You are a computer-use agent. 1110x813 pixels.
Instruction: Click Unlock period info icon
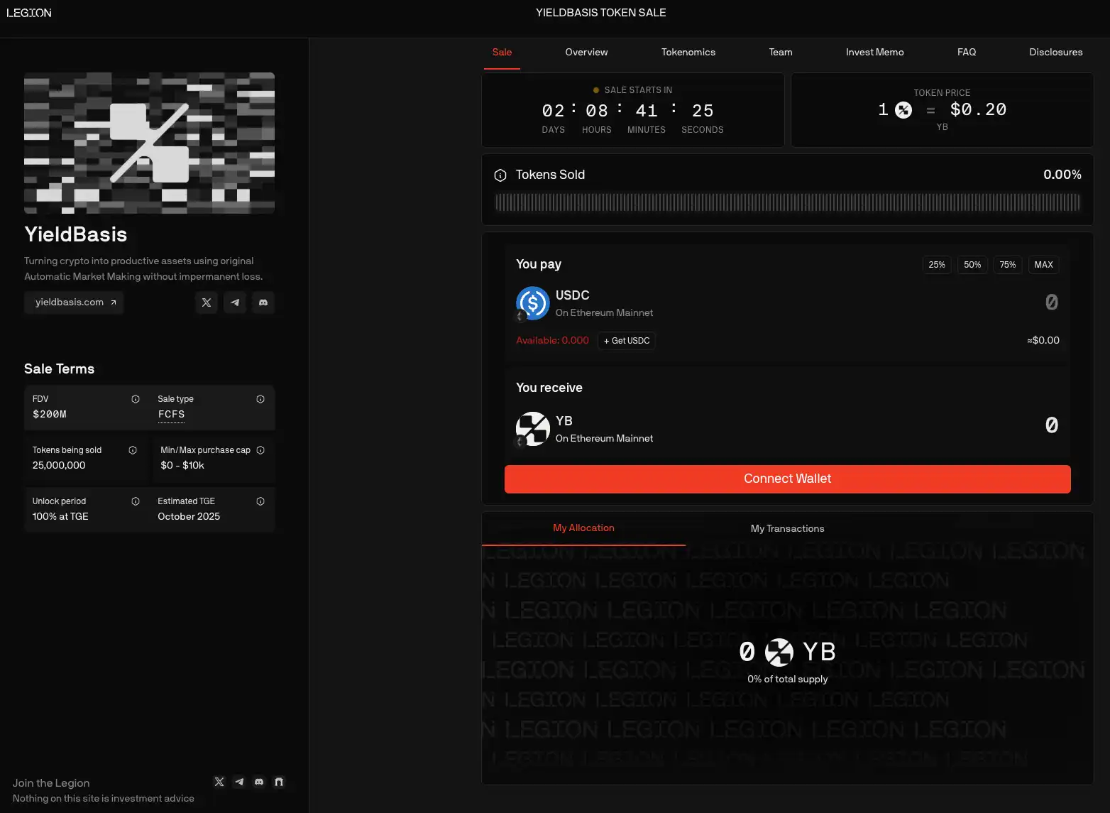coord(136,501)
